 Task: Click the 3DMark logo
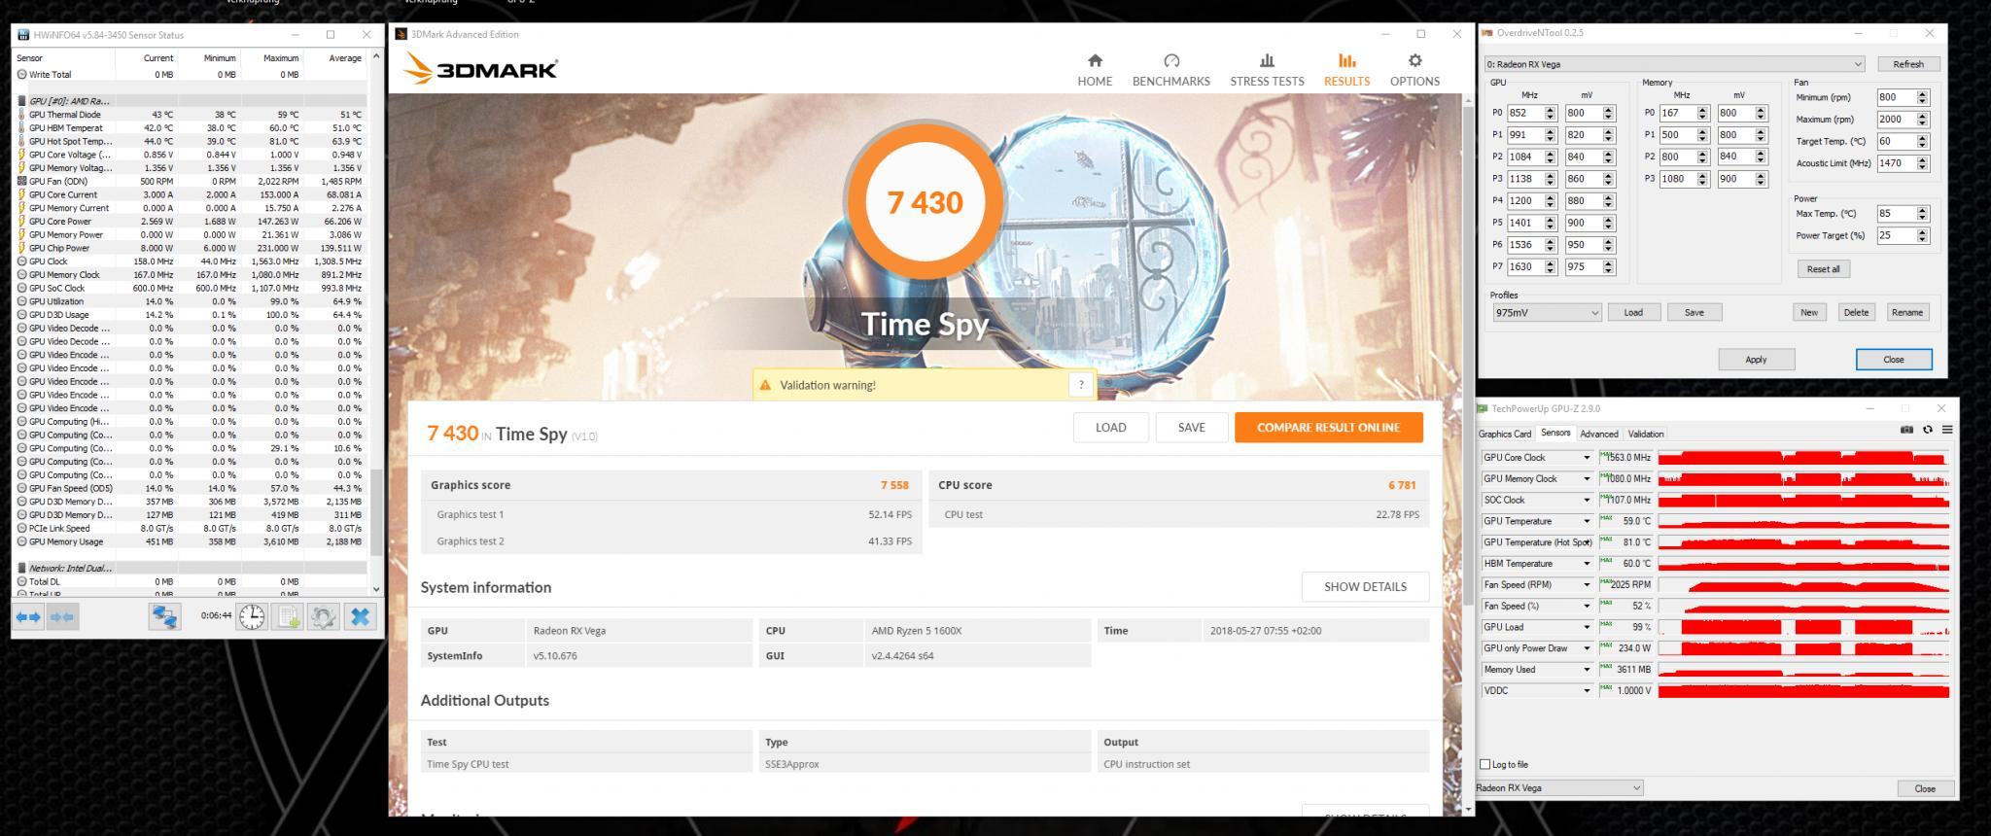pyautogui.click(x=480, y=69)
